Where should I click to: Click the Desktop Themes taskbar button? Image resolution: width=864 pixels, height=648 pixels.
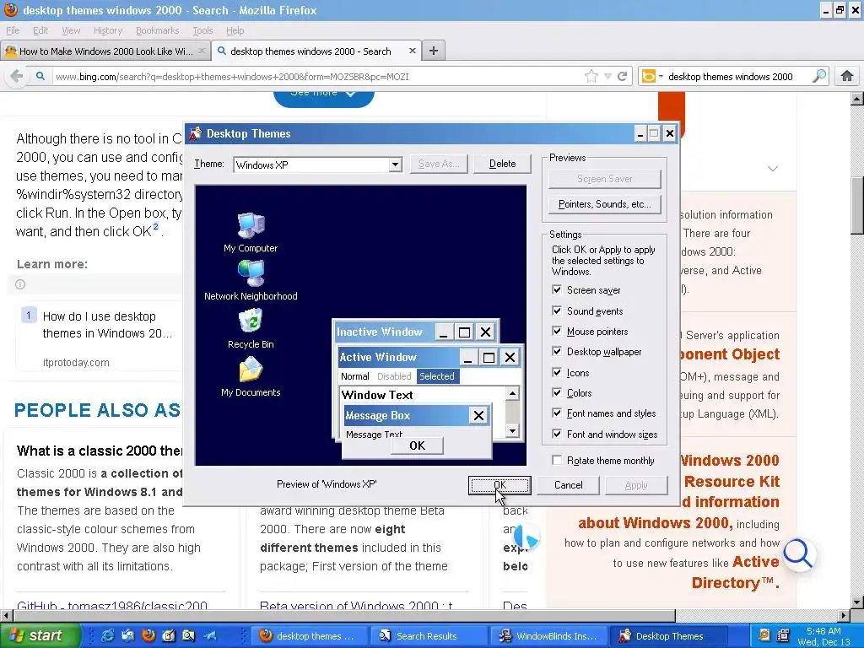click(x=668, y=636)
